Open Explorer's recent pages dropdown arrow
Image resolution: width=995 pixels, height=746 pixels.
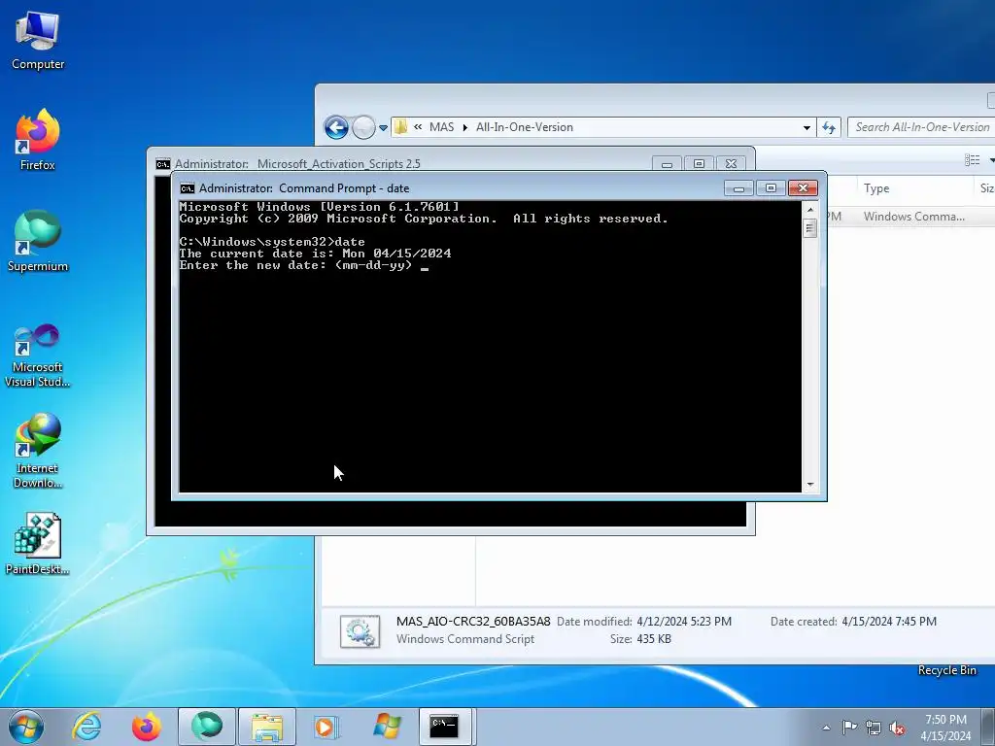click(x=383, y=127)
